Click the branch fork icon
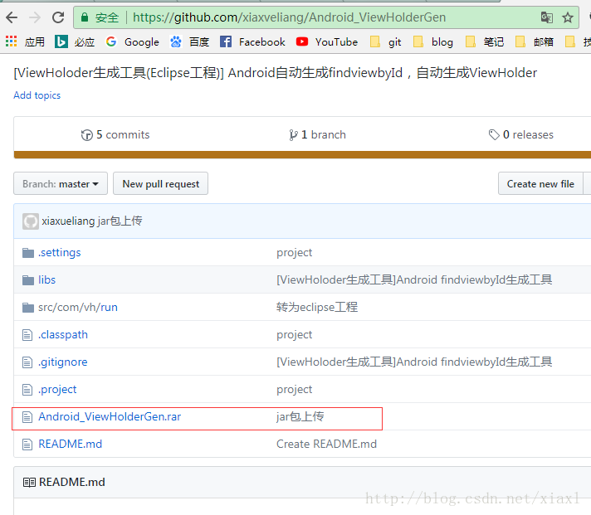 (293, 135)
